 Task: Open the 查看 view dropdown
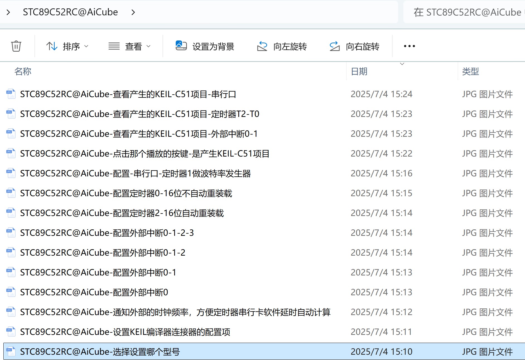[129, 46]
